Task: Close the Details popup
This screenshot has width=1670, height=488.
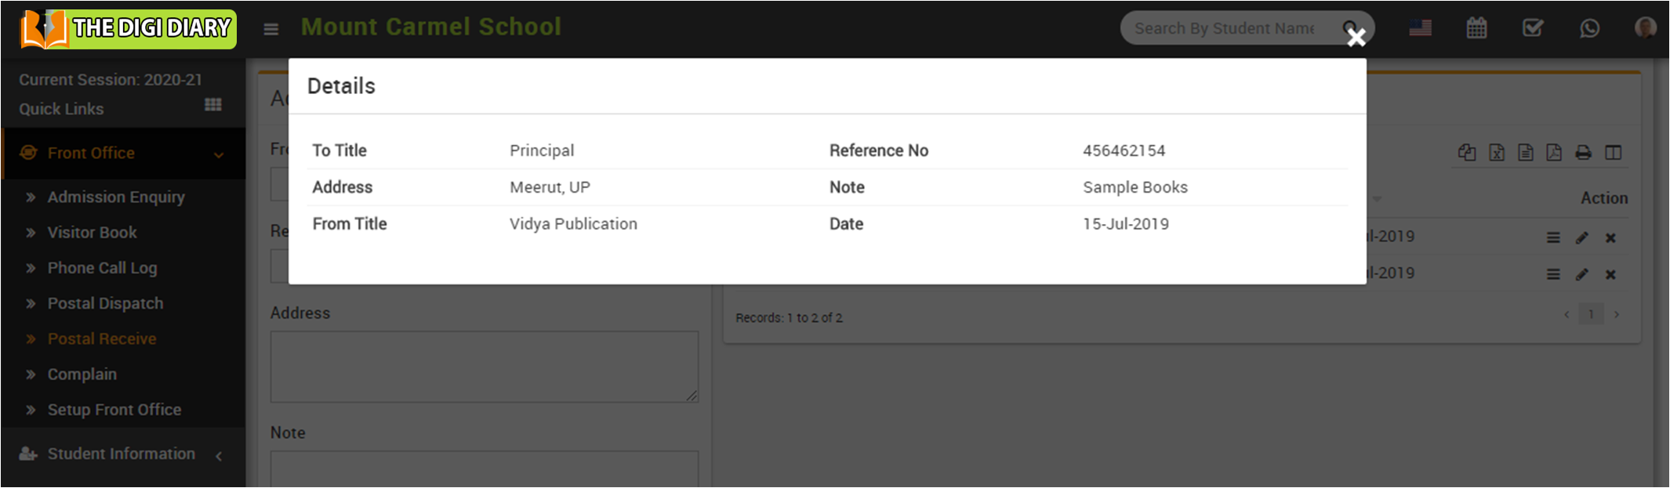Action: coord(1356,38)
